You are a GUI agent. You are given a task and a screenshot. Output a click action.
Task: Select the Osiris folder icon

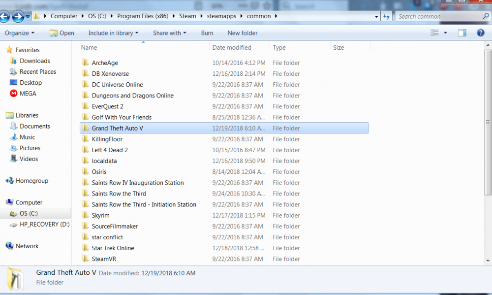85,171
